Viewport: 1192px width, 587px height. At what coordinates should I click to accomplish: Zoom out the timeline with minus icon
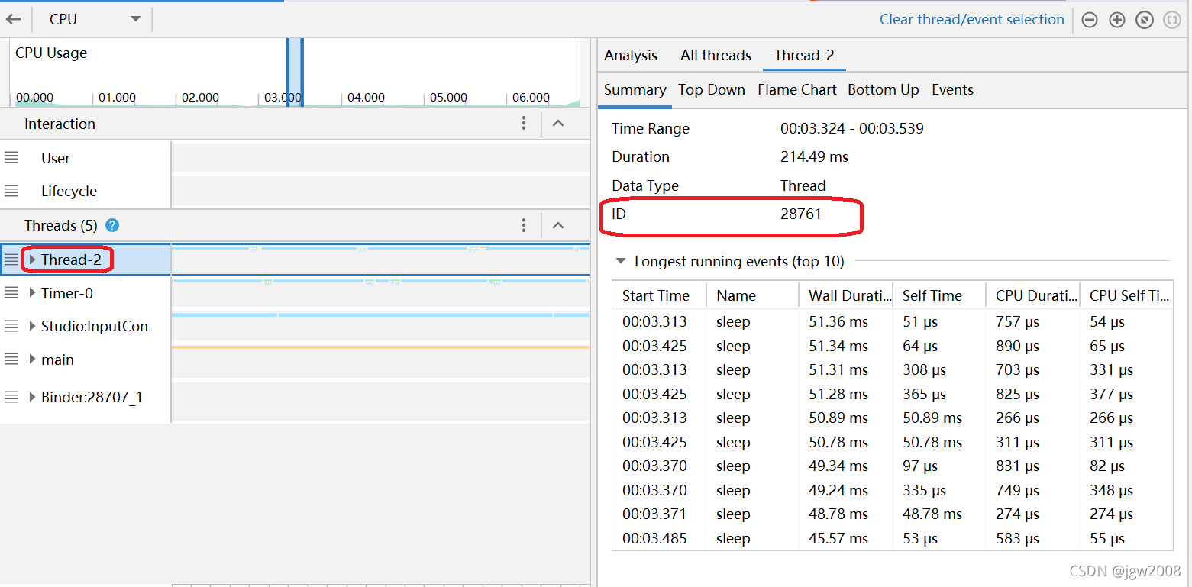tap(1090, 21)
